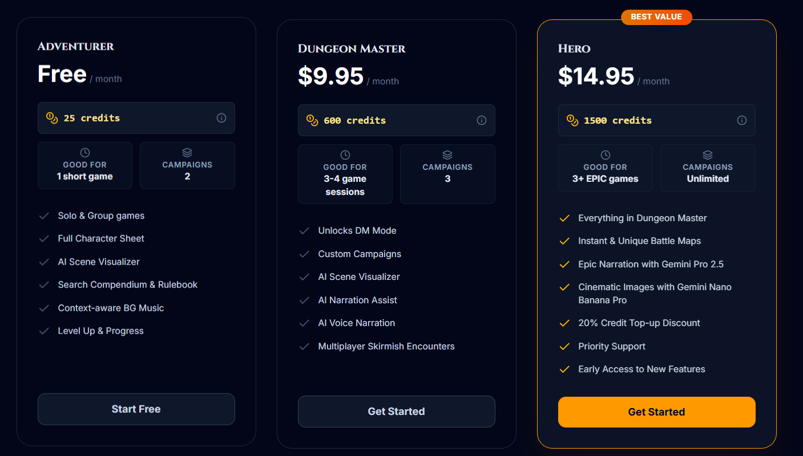The height and width of the screenshot is (456, 803).
Task: Click info icon beside 600 credits
Action: click(x=482, y=120)
